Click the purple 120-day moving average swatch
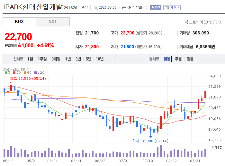Image resolution: width=225 pixels, height=166 pixels. 36,73
